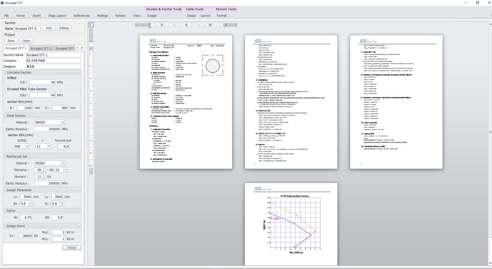Click the Section Name input field
Viewport: 492px width, 269px height.
pos(53,55)
